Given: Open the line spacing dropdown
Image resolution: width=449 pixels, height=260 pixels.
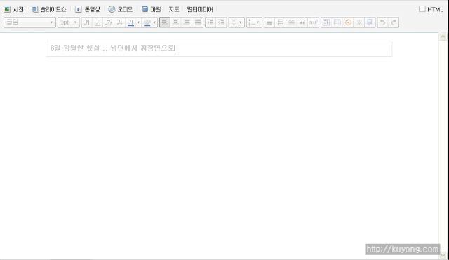Looking at the screenshot, I should [x=236, y=22].
